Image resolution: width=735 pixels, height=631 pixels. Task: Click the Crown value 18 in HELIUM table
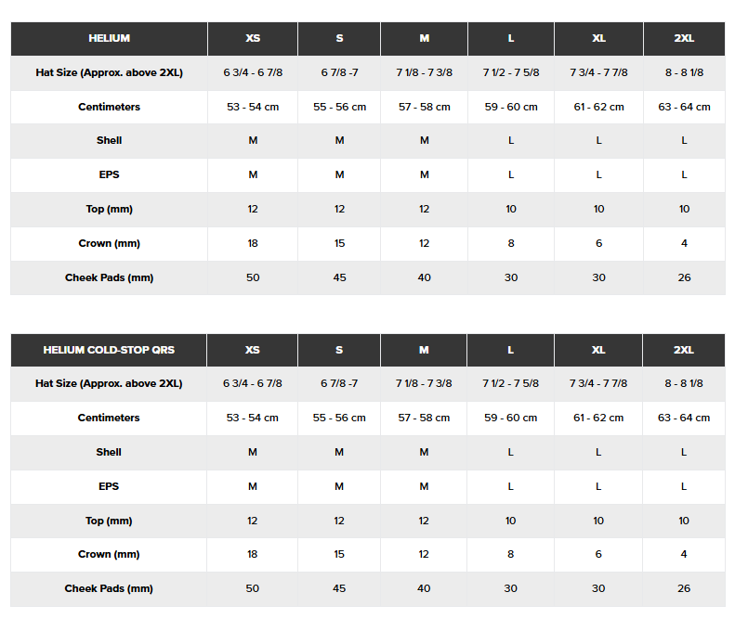(x=253, y=243)
